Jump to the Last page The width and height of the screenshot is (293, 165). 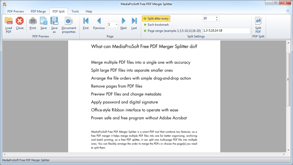pos(134,21)
